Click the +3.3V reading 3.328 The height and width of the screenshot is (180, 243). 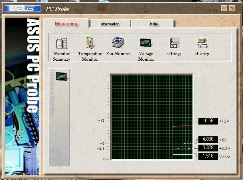pyautogui.click(x=208, y=147)
